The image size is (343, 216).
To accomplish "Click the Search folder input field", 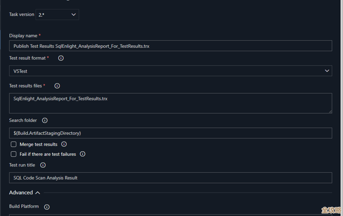I will [x=170, y=133].
